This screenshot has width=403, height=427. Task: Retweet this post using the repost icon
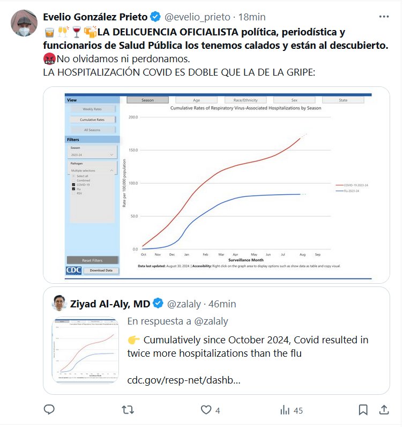[128, 410]
